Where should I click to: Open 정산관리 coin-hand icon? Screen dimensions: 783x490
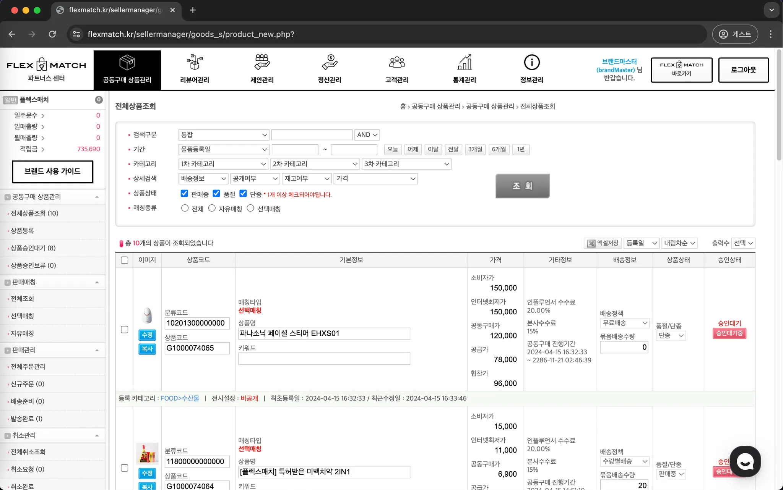[x=329, y=63]
